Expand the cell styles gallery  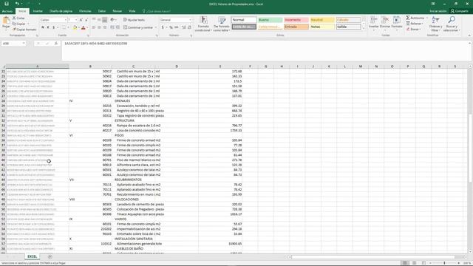[364, 28]
